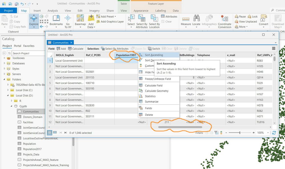Open table hamburger menu

pyautogui.click(x=274, y=49)
